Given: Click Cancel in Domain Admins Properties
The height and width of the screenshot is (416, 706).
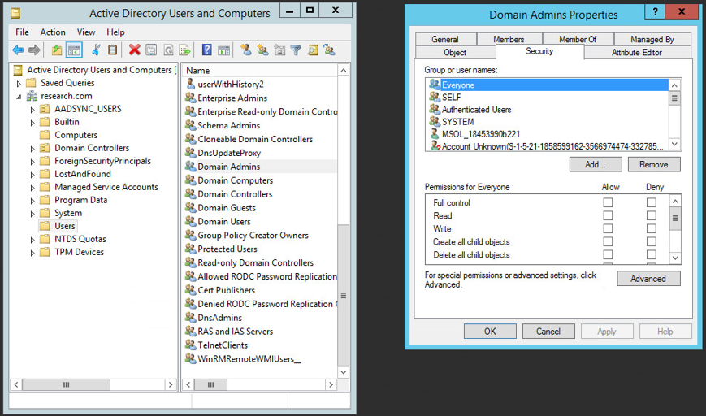Looking at the screenshot, I should click(548, 331).
